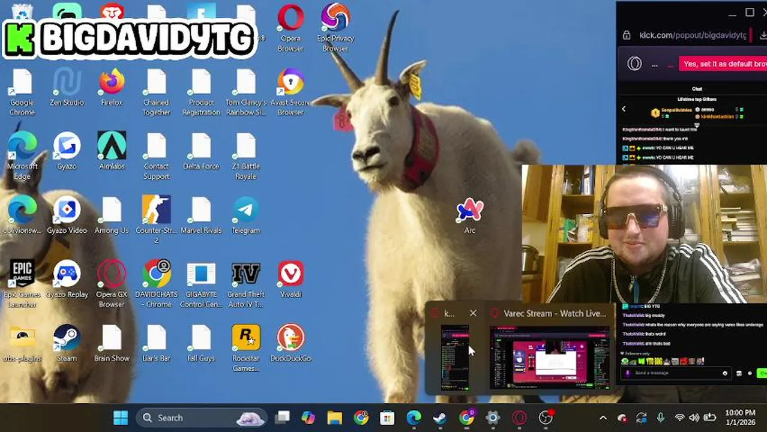Screen dimensions: 767x432
Task: Open the Steam desktop shortcut
Action: [67, 344]
